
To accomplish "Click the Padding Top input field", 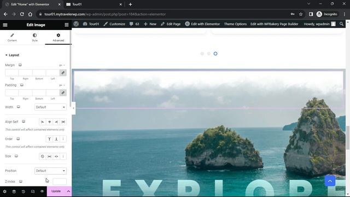I will pos(12,92).
